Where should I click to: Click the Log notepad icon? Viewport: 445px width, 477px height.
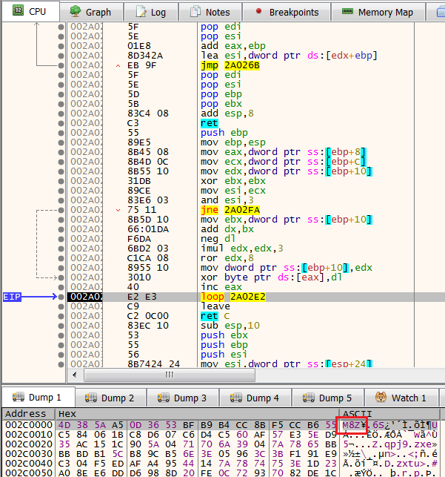141,12
